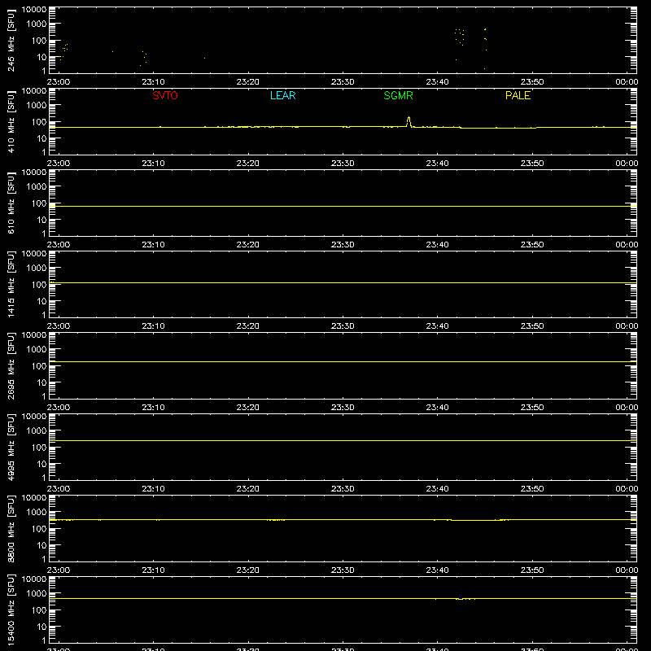Select the 610 MHz [SFU] axis title
Image resolution: width=651 pixels, height=651 pixels.
(x=11, y=203)
